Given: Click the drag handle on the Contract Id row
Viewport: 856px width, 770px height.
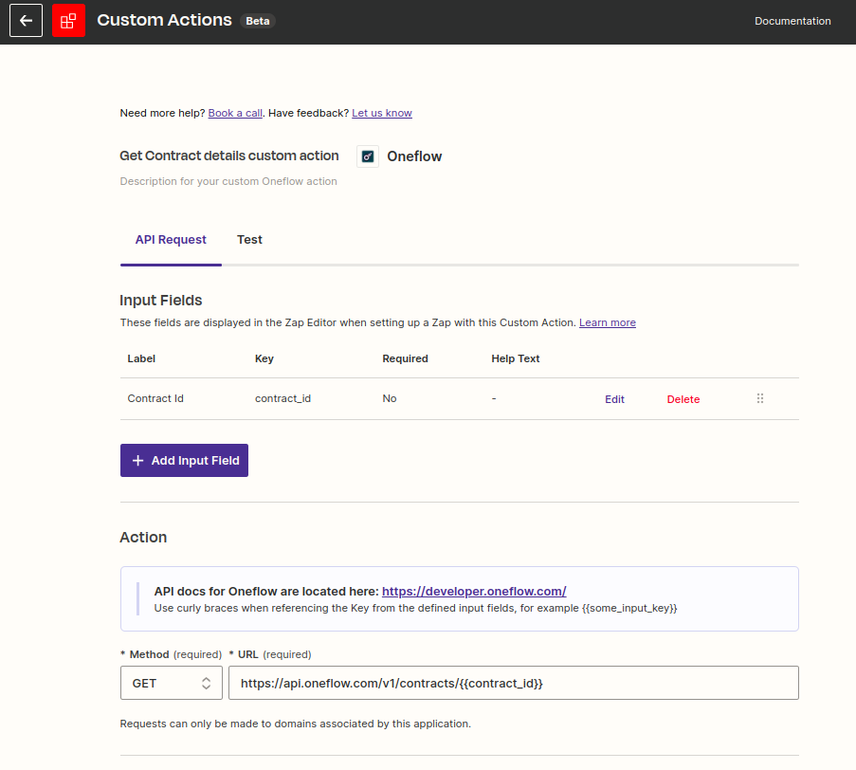Looking at the screenshot, I should click(759, 398).
